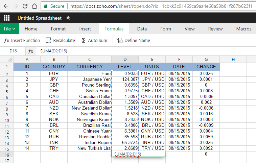Click the DATE header cell
256x163 pixels.
[x=179, y=67]
